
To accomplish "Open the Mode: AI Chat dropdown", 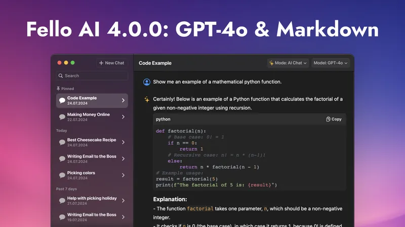I will point(288,63).
